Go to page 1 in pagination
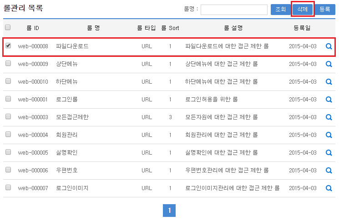 pos(169,211)
